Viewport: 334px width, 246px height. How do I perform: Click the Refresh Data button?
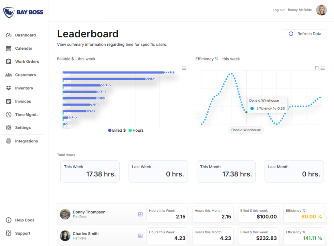coord(304,34)
